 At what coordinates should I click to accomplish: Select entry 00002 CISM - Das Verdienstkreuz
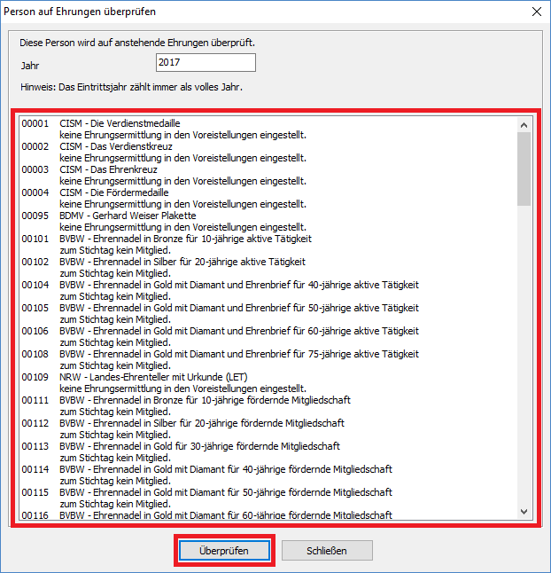115,146
